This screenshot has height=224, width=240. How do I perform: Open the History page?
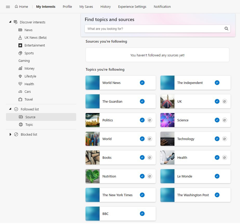tap(105, 7)
